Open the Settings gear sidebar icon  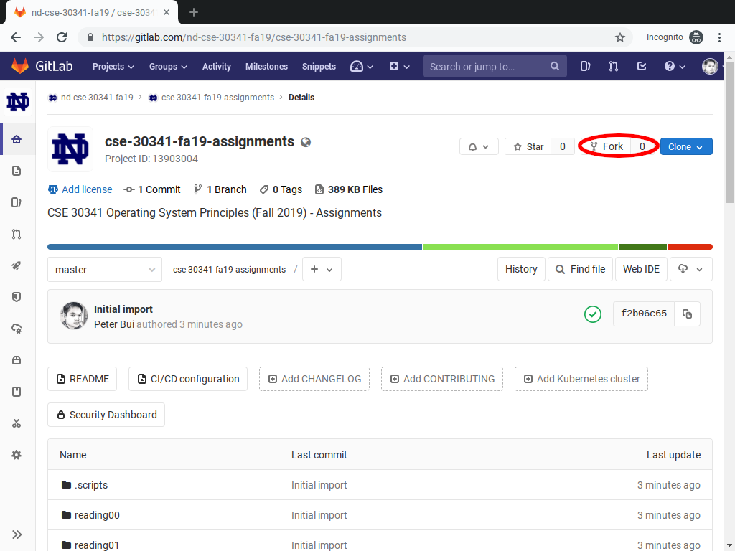coord(17,455)
